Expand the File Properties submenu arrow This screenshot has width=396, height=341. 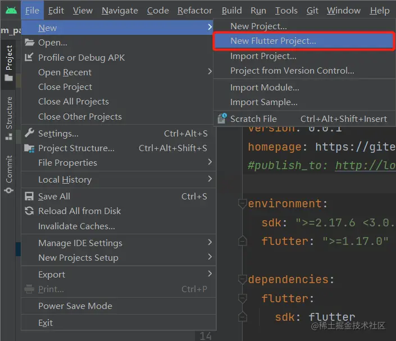click(x=210, y=162)
